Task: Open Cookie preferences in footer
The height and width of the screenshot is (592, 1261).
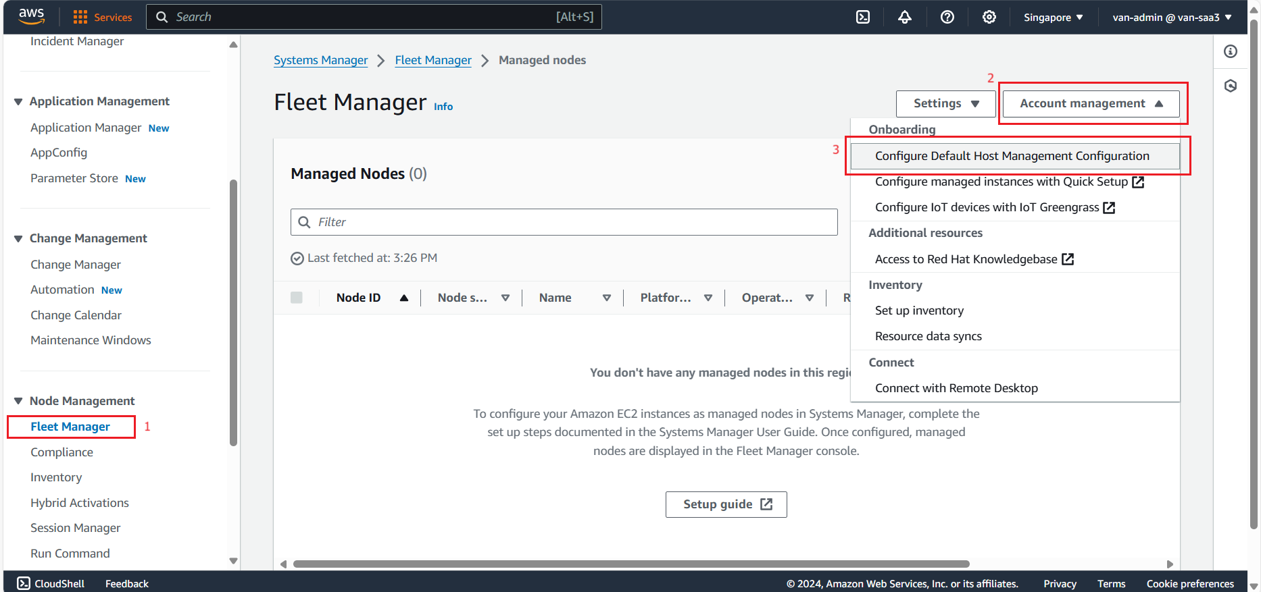Action: (x=1190, y=584)
